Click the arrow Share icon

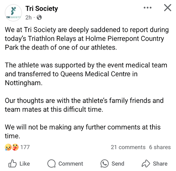(146, 163)
